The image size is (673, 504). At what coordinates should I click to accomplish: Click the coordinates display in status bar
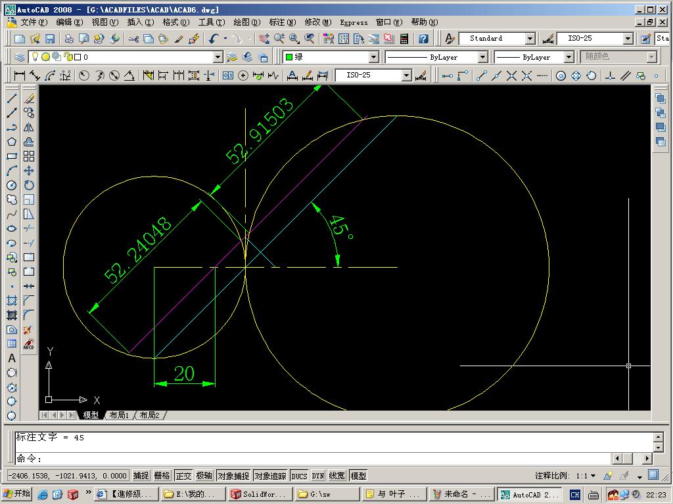point(68,476)
